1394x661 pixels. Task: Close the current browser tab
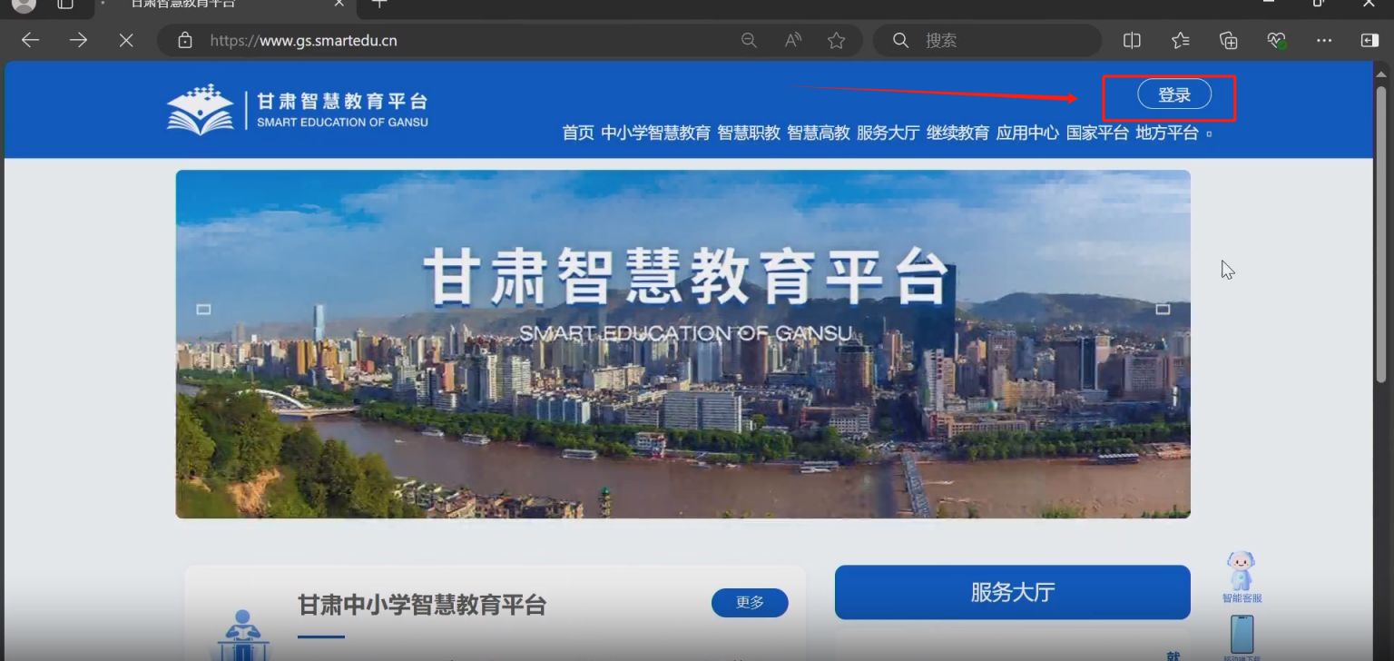339,4
